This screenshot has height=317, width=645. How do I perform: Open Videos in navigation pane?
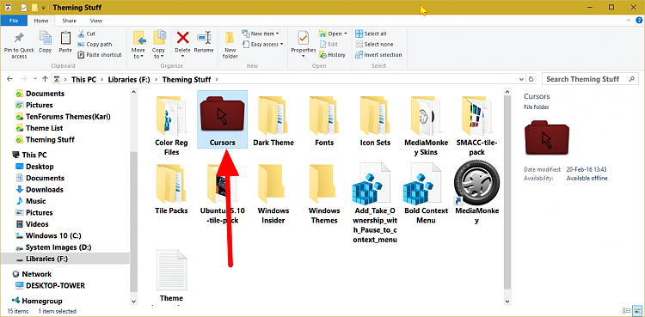[37, 224]
